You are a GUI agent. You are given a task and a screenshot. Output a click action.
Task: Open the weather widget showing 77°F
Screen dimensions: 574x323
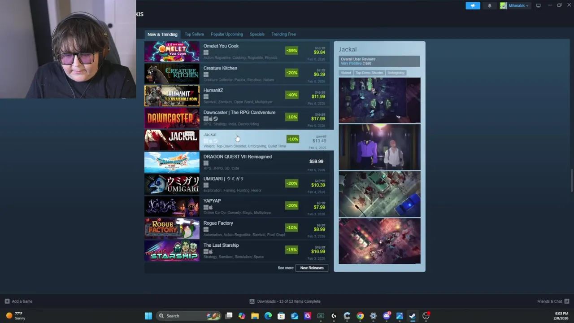pos(15,316)
